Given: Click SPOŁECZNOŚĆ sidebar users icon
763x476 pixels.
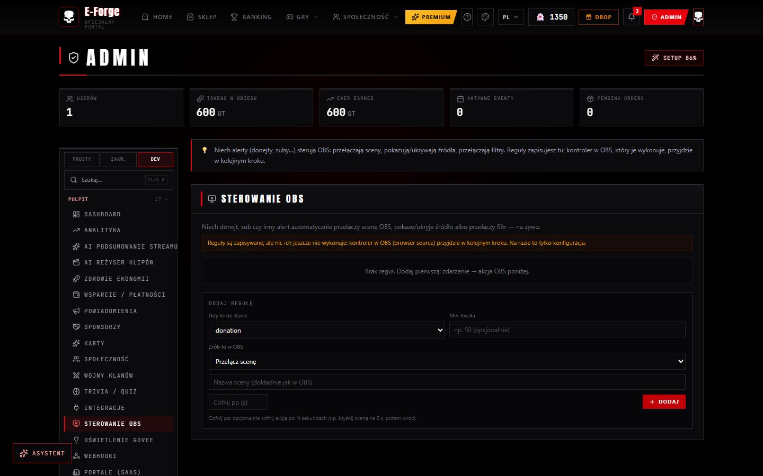Looking at the screenshot, I should [76, 359].
